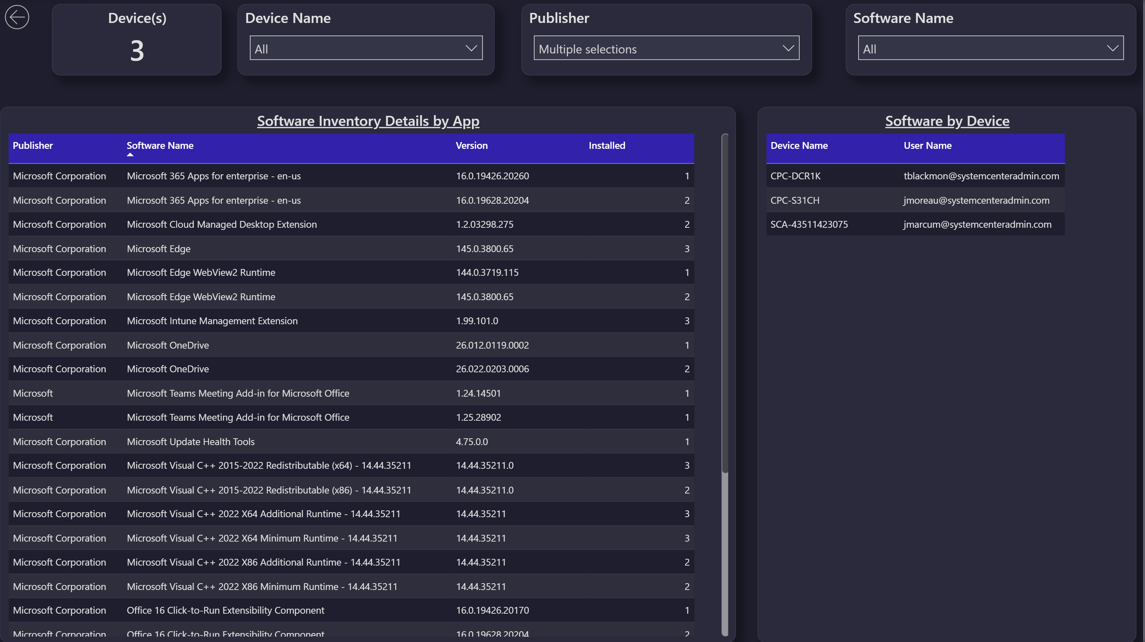Viewport: 1145px width, 642px height.
Task: Sort by User Name column header
Action: pos(927,145)
